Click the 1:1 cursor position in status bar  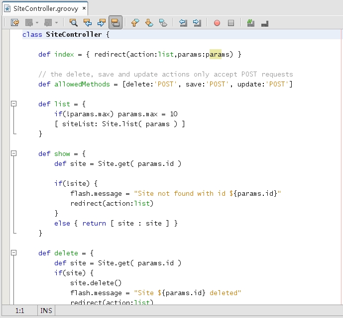(20, 311)
